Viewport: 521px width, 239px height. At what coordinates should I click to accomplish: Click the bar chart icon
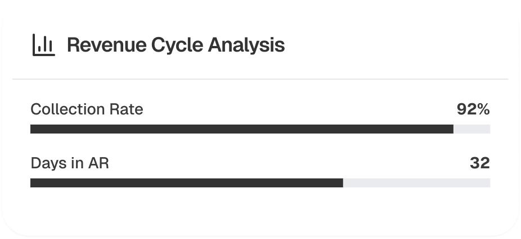pos(43,45)
